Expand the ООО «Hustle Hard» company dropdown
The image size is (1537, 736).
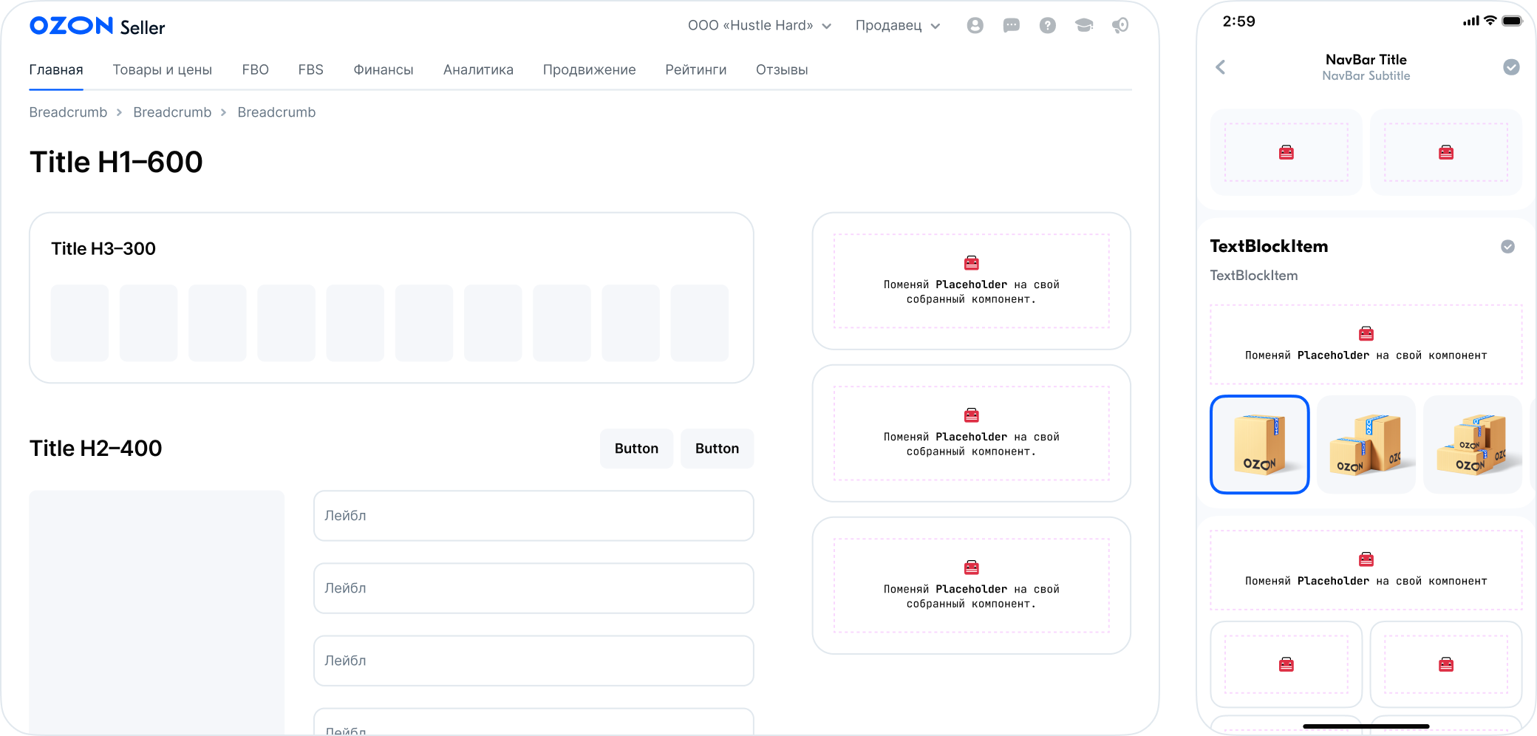[760, 26]
